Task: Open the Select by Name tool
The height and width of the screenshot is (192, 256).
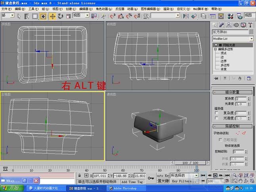Action: click(x=27, y=16)
